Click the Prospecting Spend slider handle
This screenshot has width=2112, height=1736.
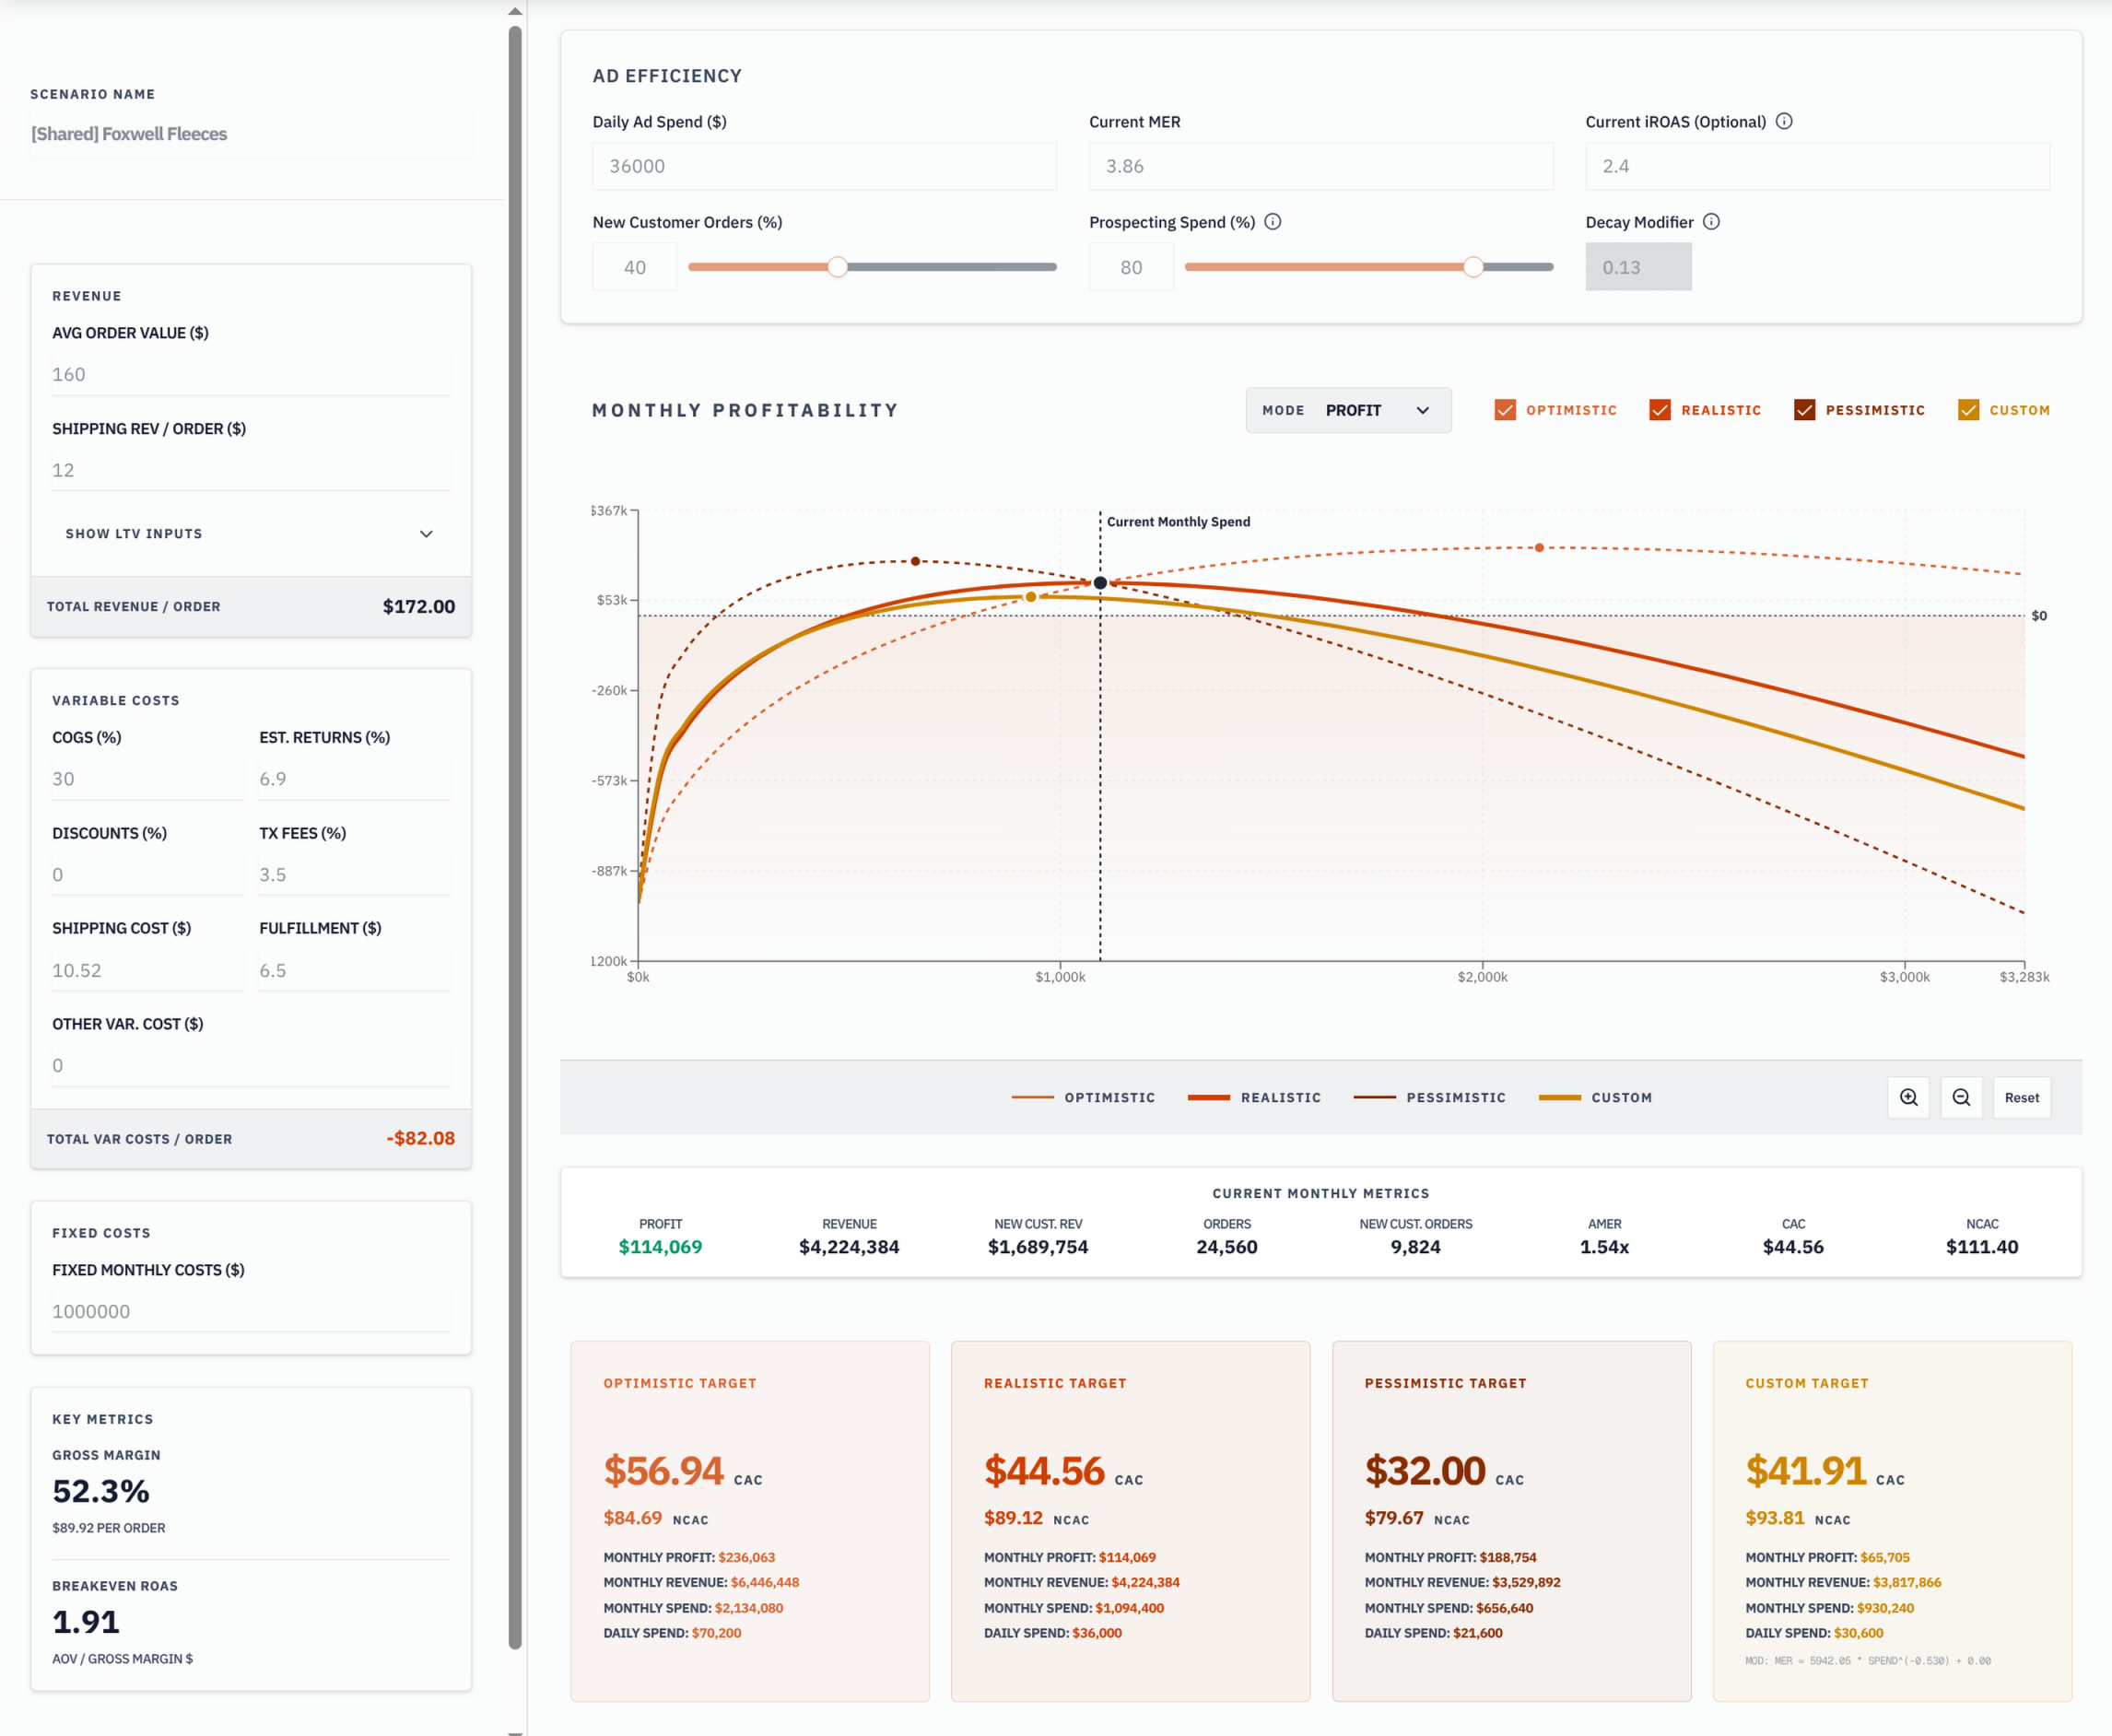click(1473, 267)
